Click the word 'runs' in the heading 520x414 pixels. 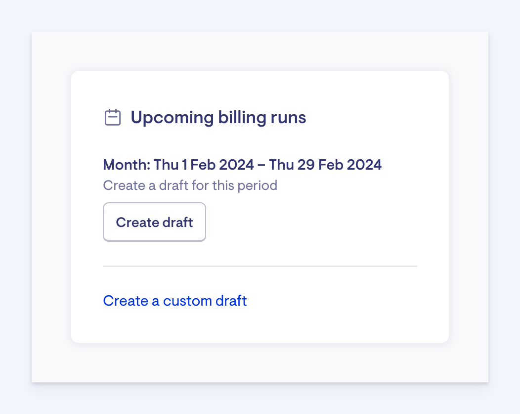pyautogui.click(x=288, y=118)
